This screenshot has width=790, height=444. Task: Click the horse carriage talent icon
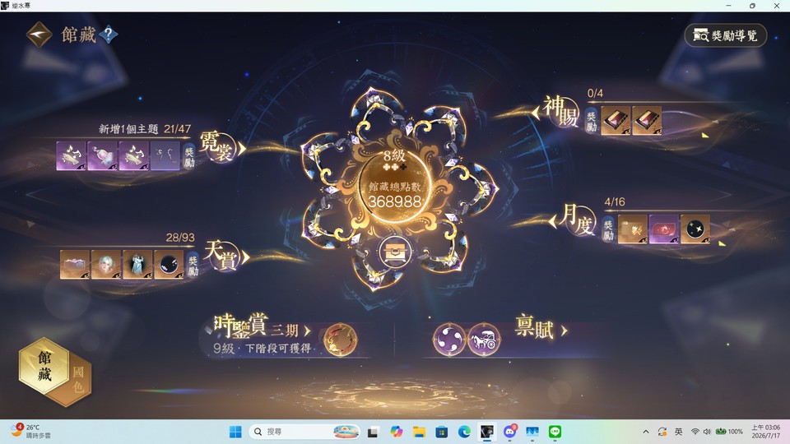click(484, 340)
